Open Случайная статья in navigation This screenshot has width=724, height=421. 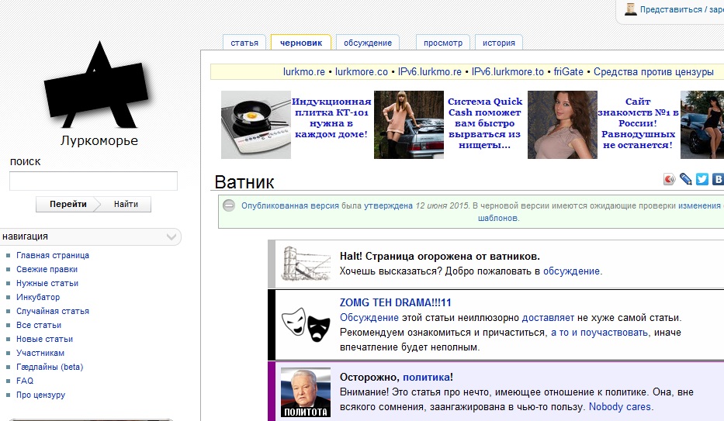coord(53,311)
